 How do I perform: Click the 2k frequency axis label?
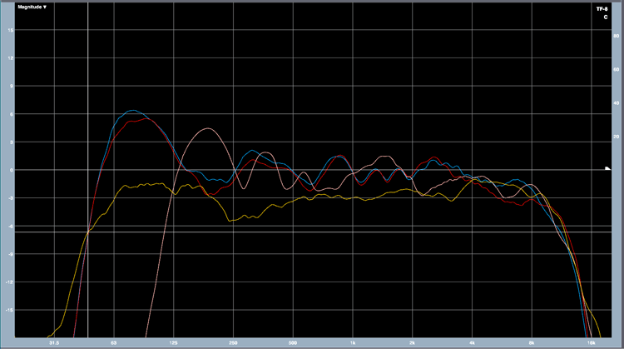pyautogui.click(x=413, y=342)
